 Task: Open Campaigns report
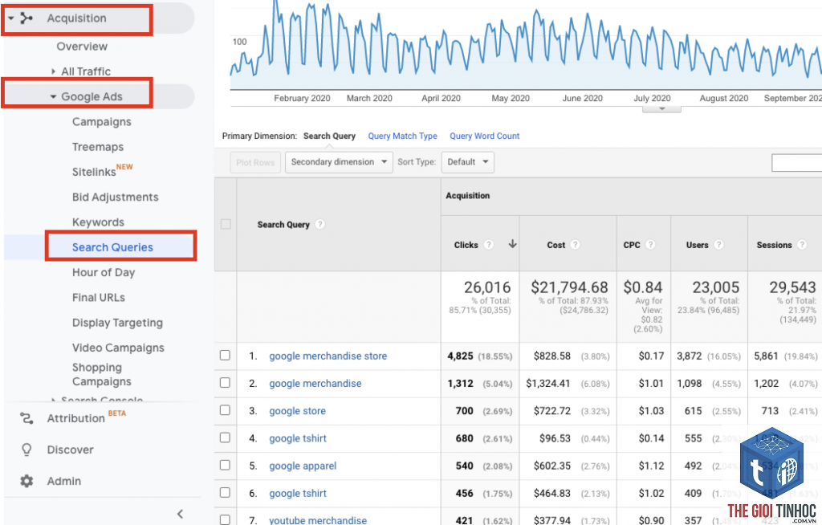click(x=102, y=122)
